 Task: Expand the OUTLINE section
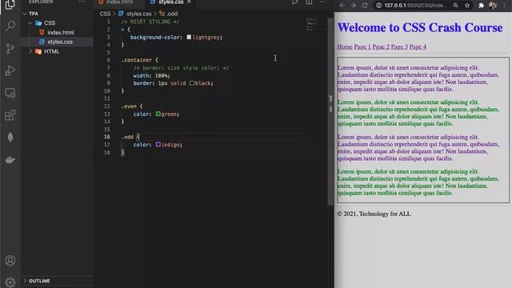point(25,281)
